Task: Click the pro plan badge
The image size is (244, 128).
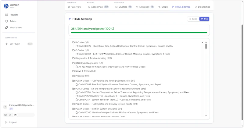Action: coord(11,109)
